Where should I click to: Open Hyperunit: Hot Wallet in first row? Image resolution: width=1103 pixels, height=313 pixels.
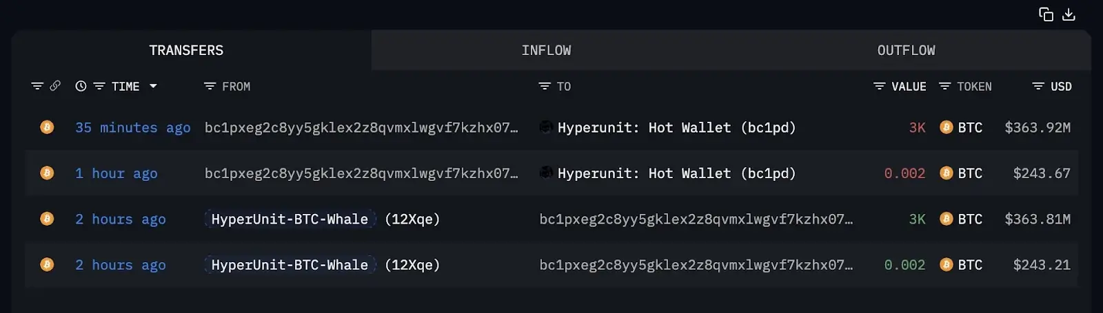(x=676, y=127)
